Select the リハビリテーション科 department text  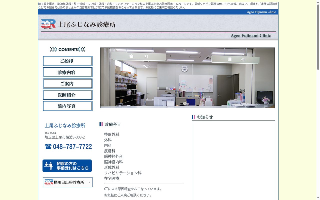point(123,173)
